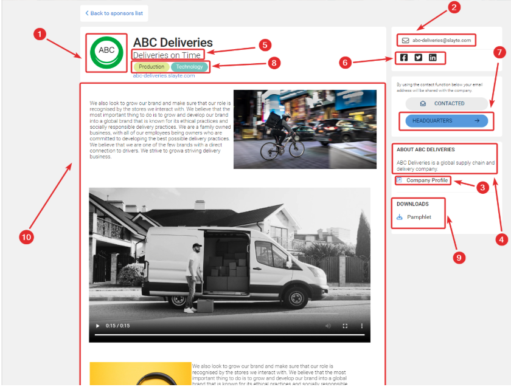
Task: Visit abc-deliveries.slayte.com website link
Action: (x=164, y=76)
